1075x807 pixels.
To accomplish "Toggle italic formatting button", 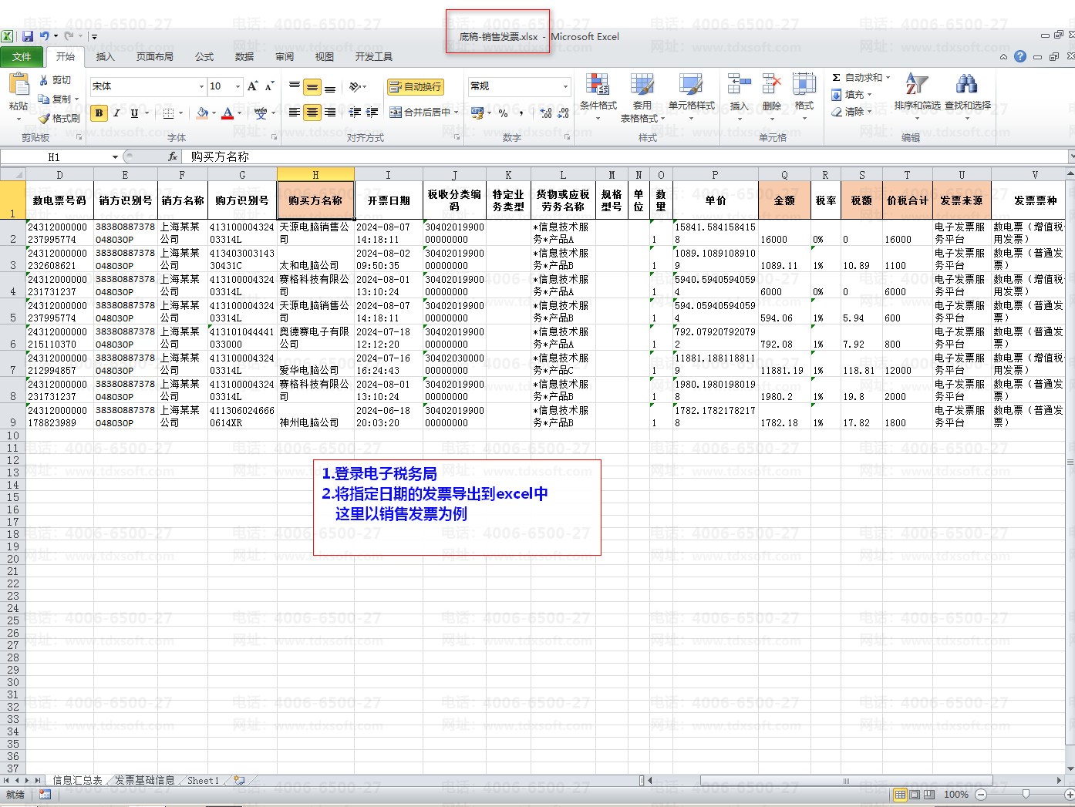I will coord(116,113).
